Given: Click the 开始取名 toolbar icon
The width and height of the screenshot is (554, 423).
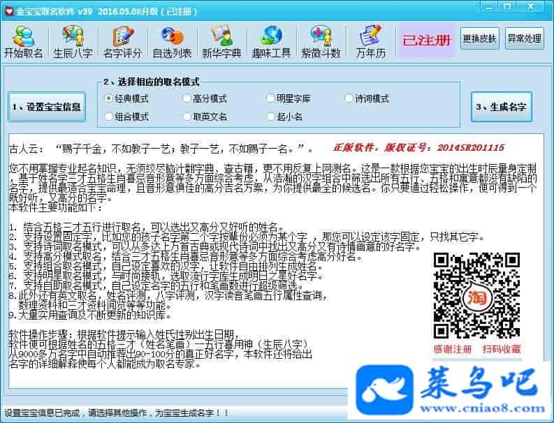Looking at the screenshot, I should tap(24, 40).
